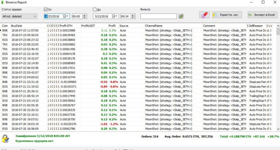Click the padlock encryption status icon

(5, 138)
